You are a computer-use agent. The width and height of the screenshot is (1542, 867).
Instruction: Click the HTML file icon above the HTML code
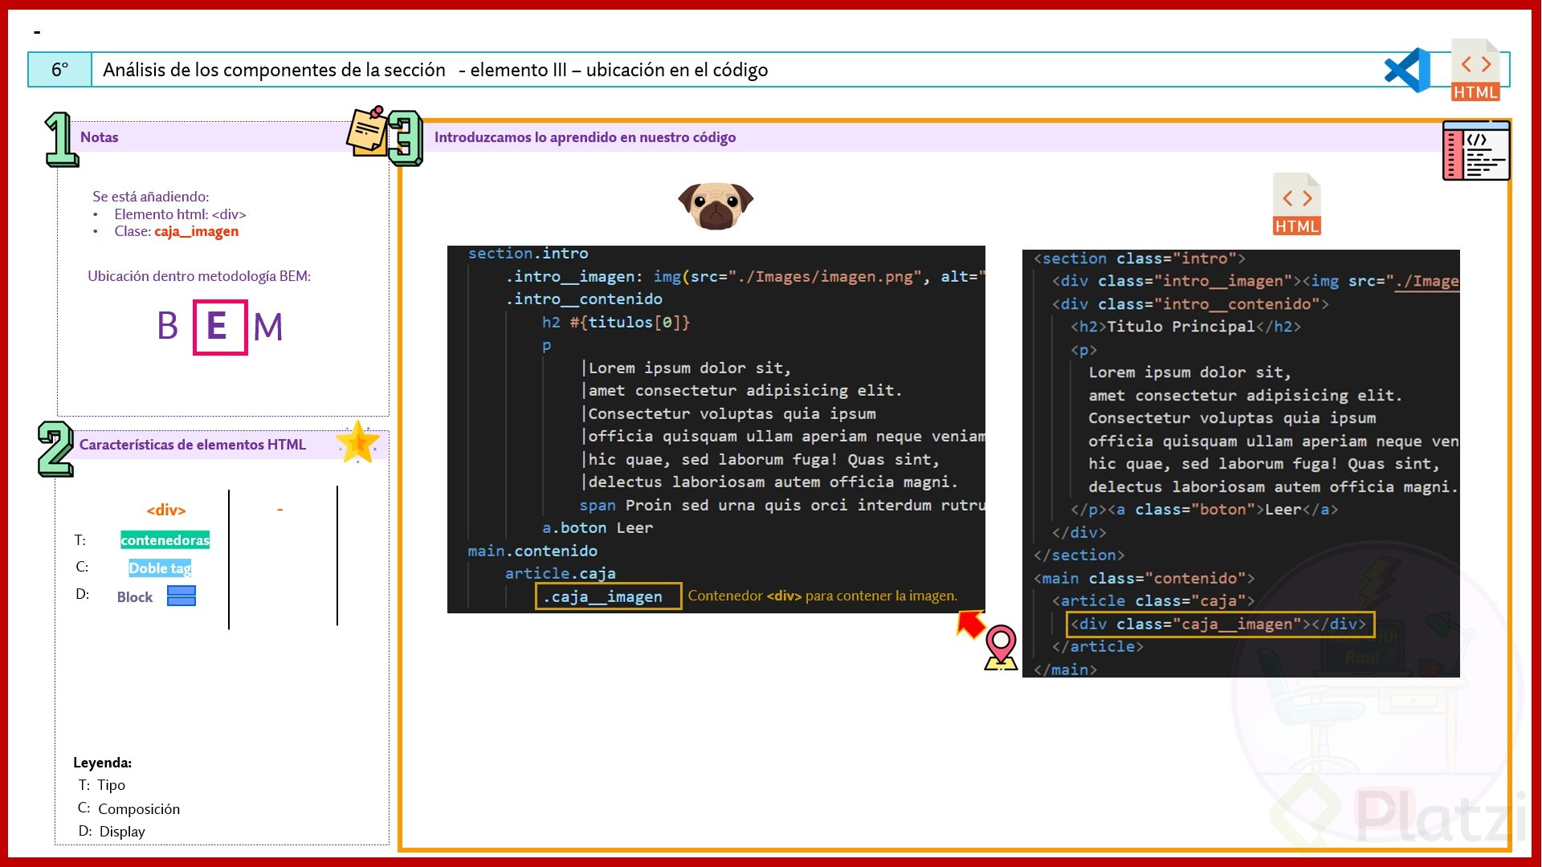[x=1297, y=204]
